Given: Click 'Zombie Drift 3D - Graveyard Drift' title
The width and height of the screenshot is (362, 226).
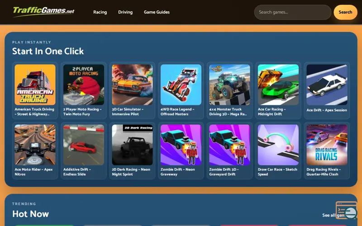Looking at the screenshot, I should click(x=224, y=172).
